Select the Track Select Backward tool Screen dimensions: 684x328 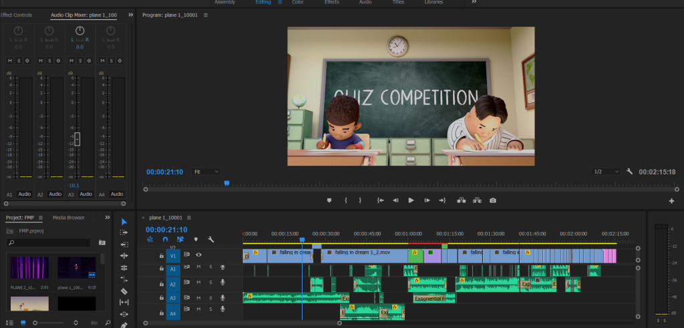tap(124, 244)
